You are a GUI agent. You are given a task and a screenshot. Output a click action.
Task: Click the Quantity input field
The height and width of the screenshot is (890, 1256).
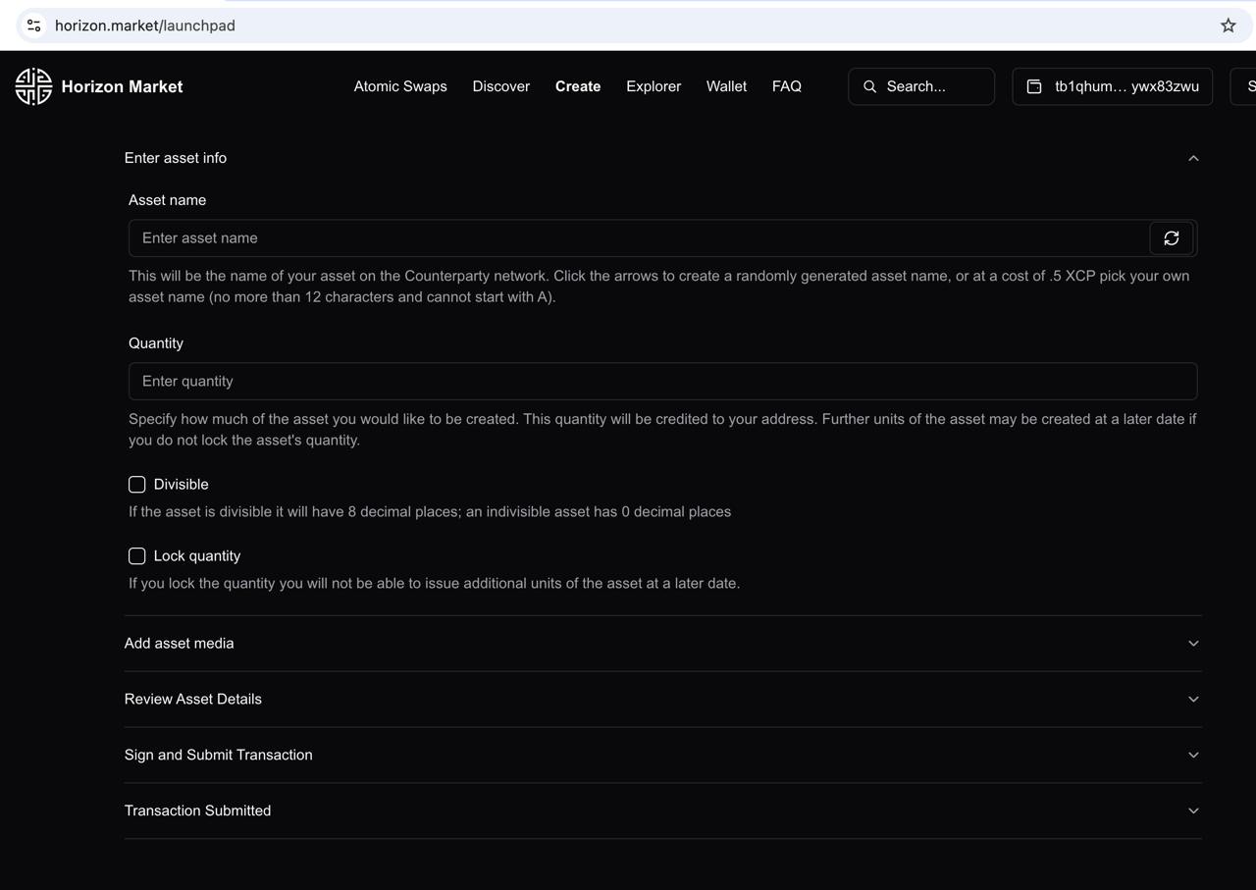click(x=663, y=382)
